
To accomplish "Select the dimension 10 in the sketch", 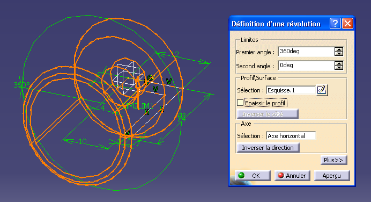I will [83, 141].
